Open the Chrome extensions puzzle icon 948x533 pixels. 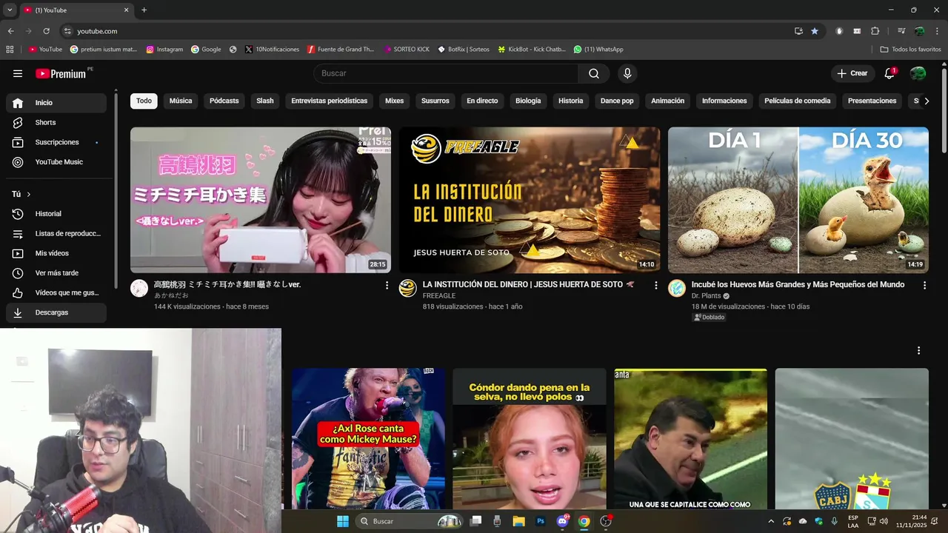point(875,31)
